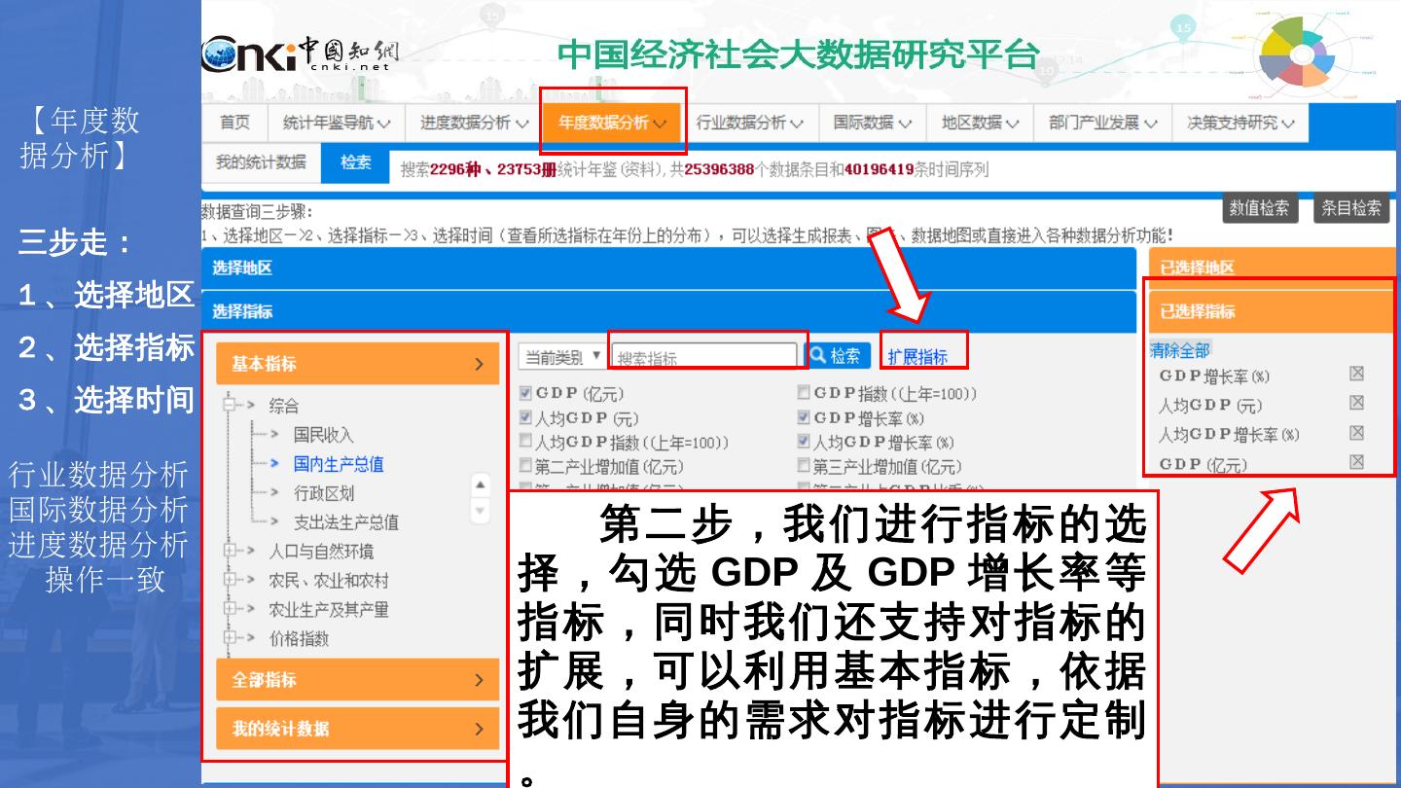Expand the 基本指标 accordion section
1401x788 pixels.
(357, 364)
